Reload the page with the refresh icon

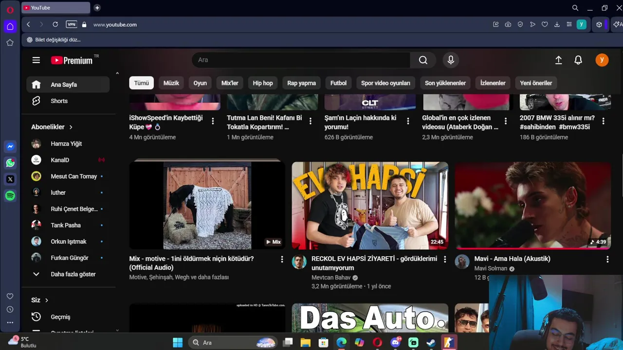[x=55, y=24]
